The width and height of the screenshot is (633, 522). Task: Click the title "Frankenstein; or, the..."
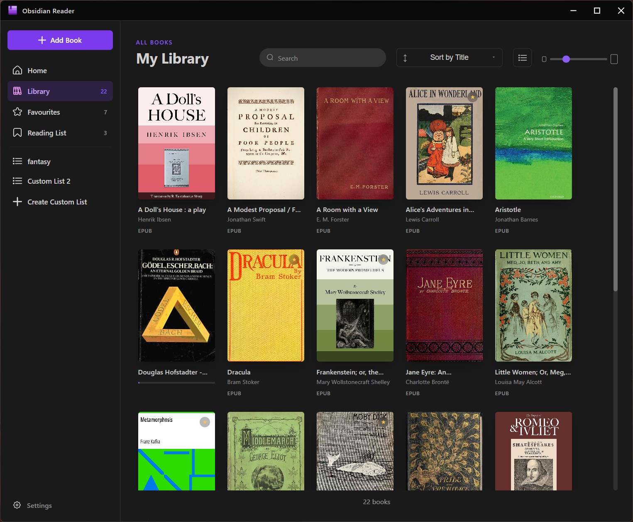pyautogui.click(x=350, y=372)
